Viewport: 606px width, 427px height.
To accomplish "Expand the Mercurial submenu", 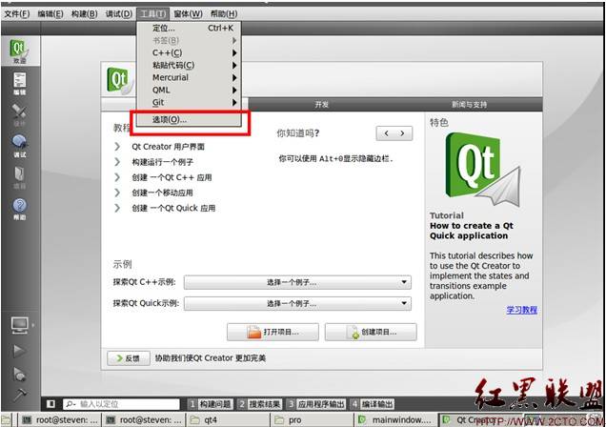I will tap(189, 77).
